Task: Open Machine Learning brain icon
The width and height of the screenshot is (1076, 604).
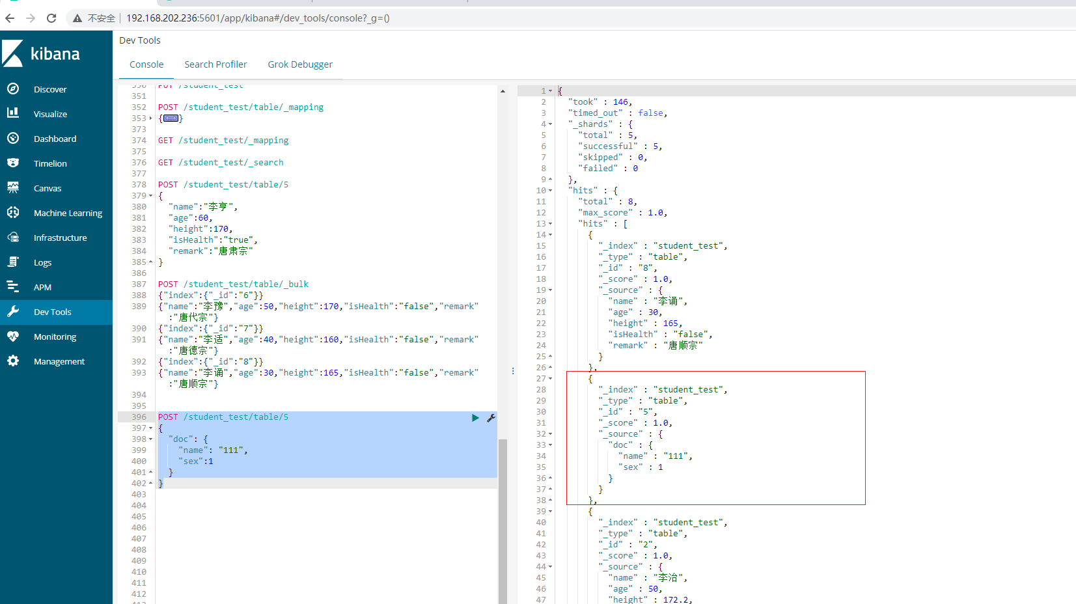Action: (x=13, y=212)
